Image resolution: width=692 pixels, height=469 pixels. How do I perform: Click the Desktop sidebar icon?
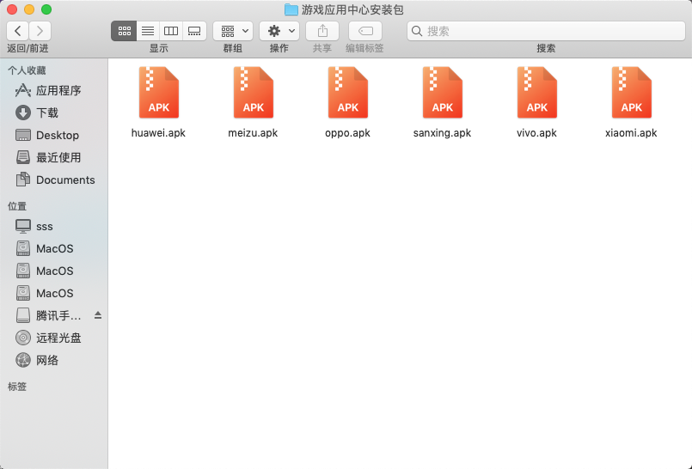(23, 135)
